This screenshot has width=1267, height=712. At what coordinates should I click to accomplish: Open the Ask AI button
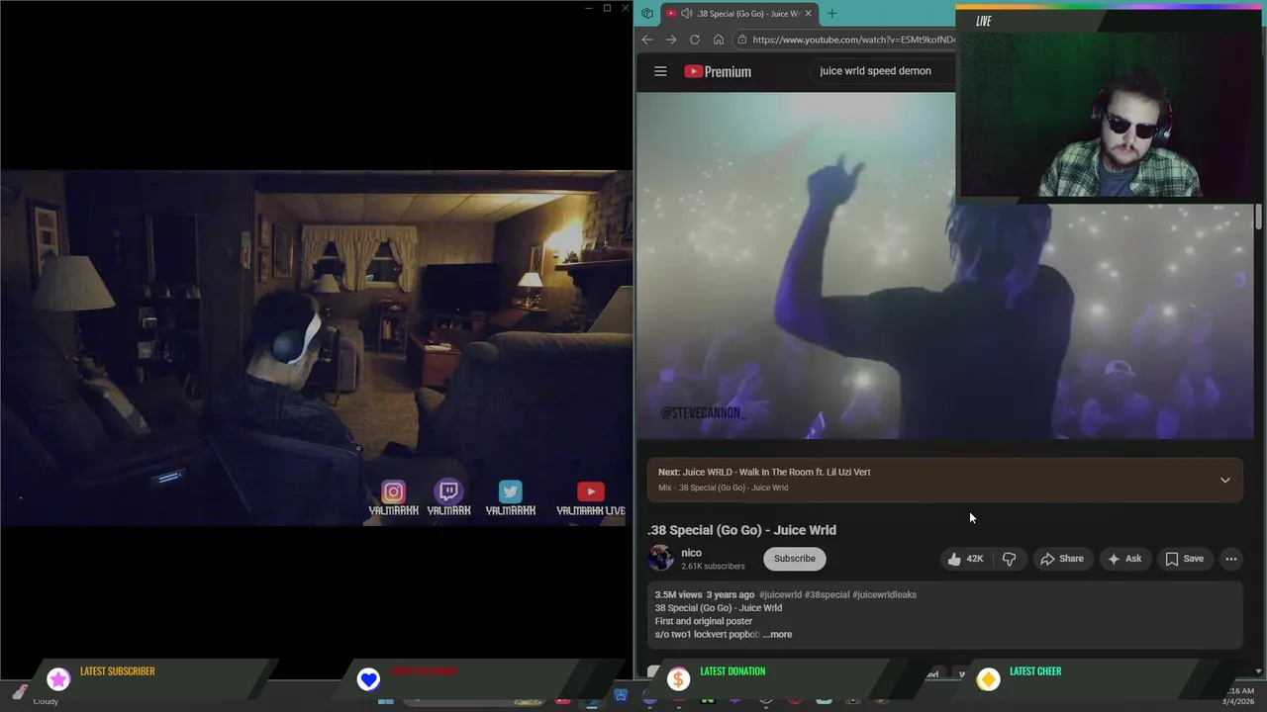1123,559
